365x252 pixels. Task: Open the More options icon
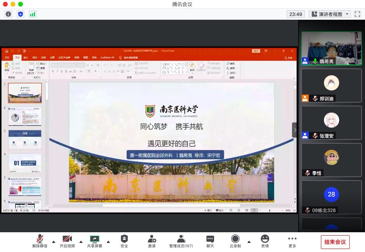pyautogui.click(x=292, y=241)
